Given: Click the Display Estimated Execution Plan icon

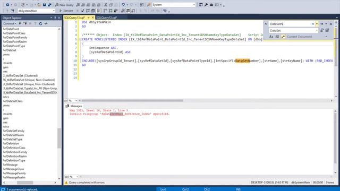Looking at the screenshot, I should (x=88, y=11).
